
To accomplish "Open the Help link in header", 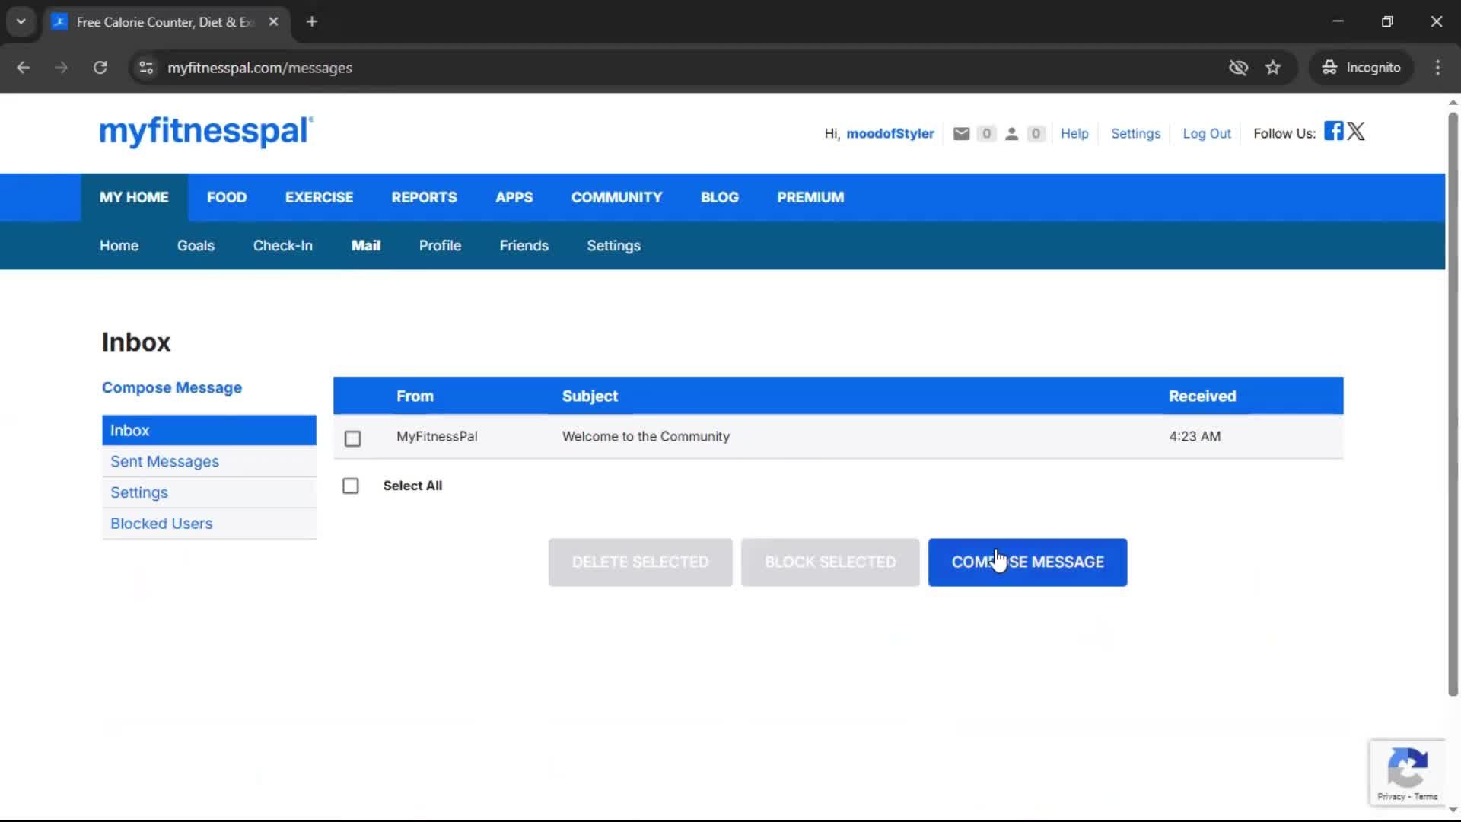I will [1074, 134].
